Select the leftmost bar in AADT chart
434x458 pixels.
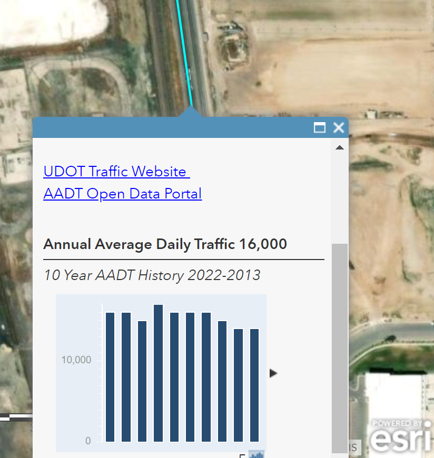tap(110, 377)
